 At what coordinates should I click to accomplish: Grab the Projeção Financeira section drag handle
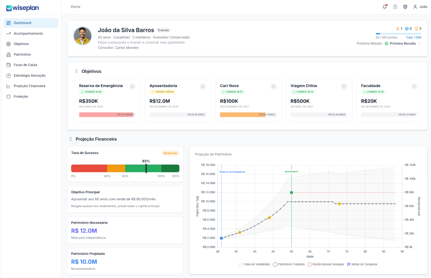coord(71,139)
